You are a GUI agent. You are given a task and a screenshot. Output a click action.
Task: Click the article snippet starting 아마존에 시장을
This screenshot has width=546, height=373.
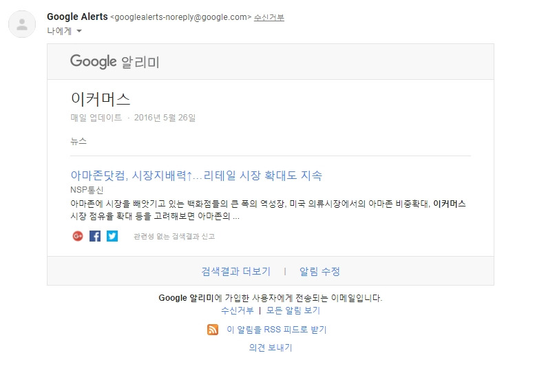(268, 210)
